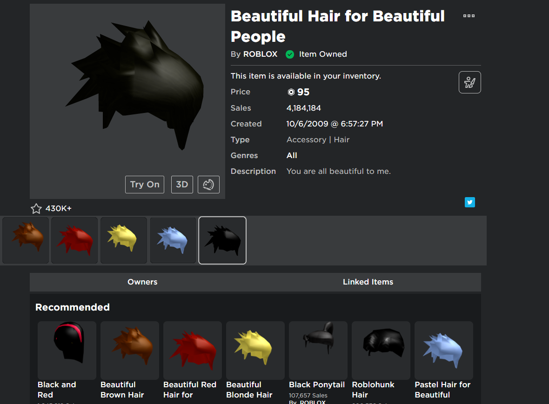Viewport: 549px width, 404px height.
Task: Open the Owners tab
Action: [142, 282]
